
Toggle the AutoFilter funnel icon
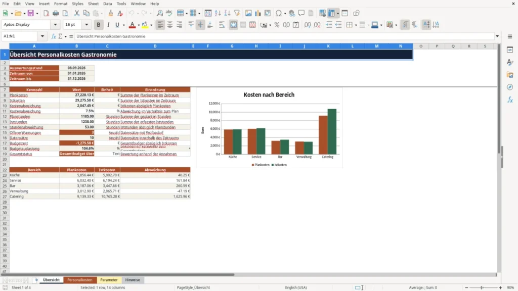[237, 13]
